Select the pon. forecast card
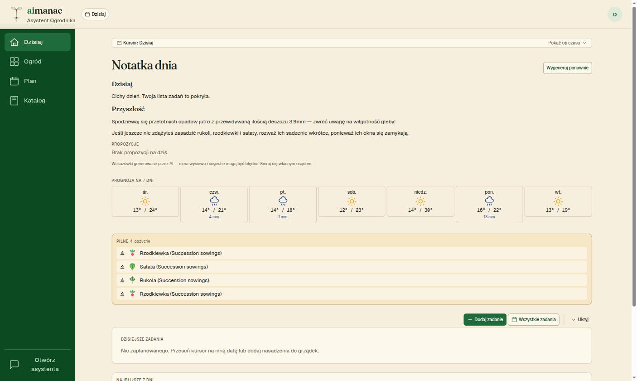Screen dimensions: 637x381 coord(489,205)
